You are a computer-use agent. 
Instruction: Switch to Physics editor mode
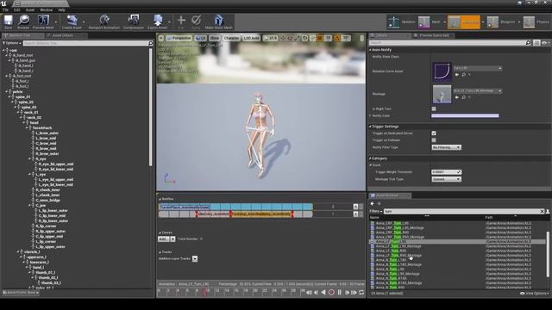pos(536,22)
